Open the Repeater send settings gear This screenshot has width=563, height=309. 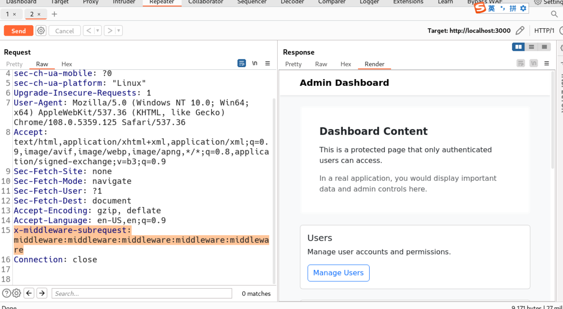[41, 31]
